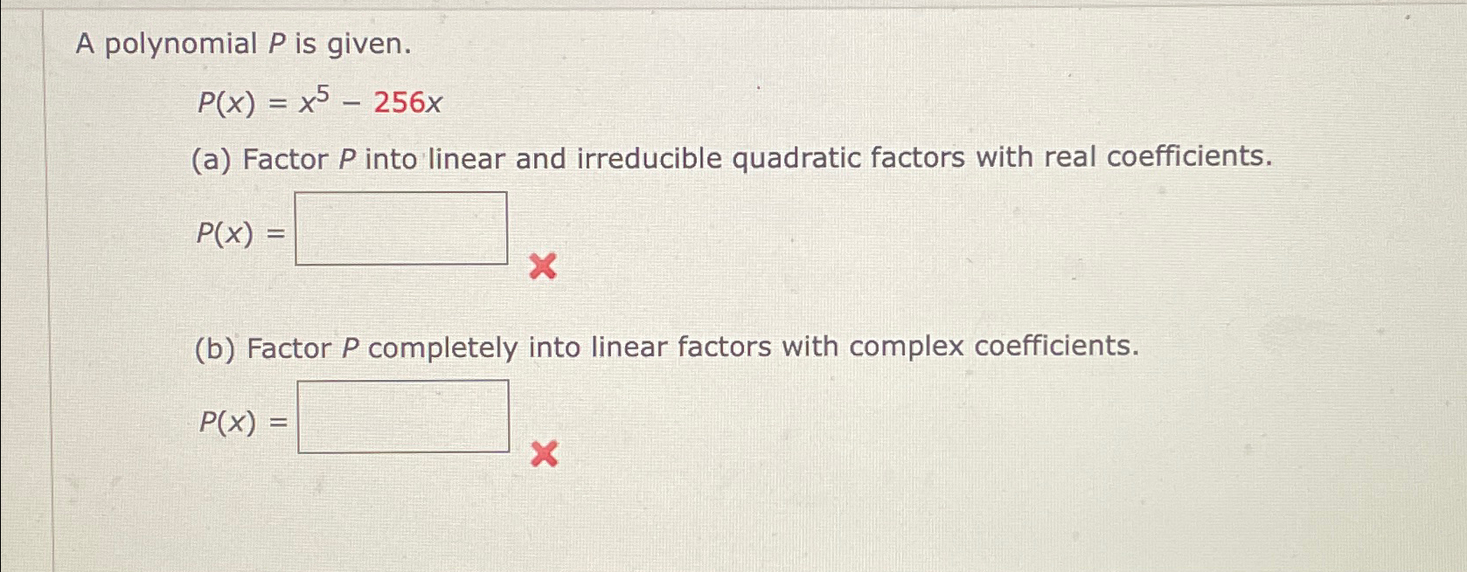The width and height of the screenshot is (1467, 572).
Task: Select the red cross next to the quadratic-factors answer
Action: 542,267
